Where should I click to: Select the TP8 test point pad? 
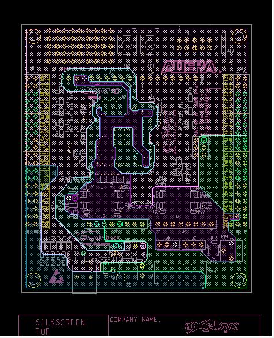click(x=142, y=276)
